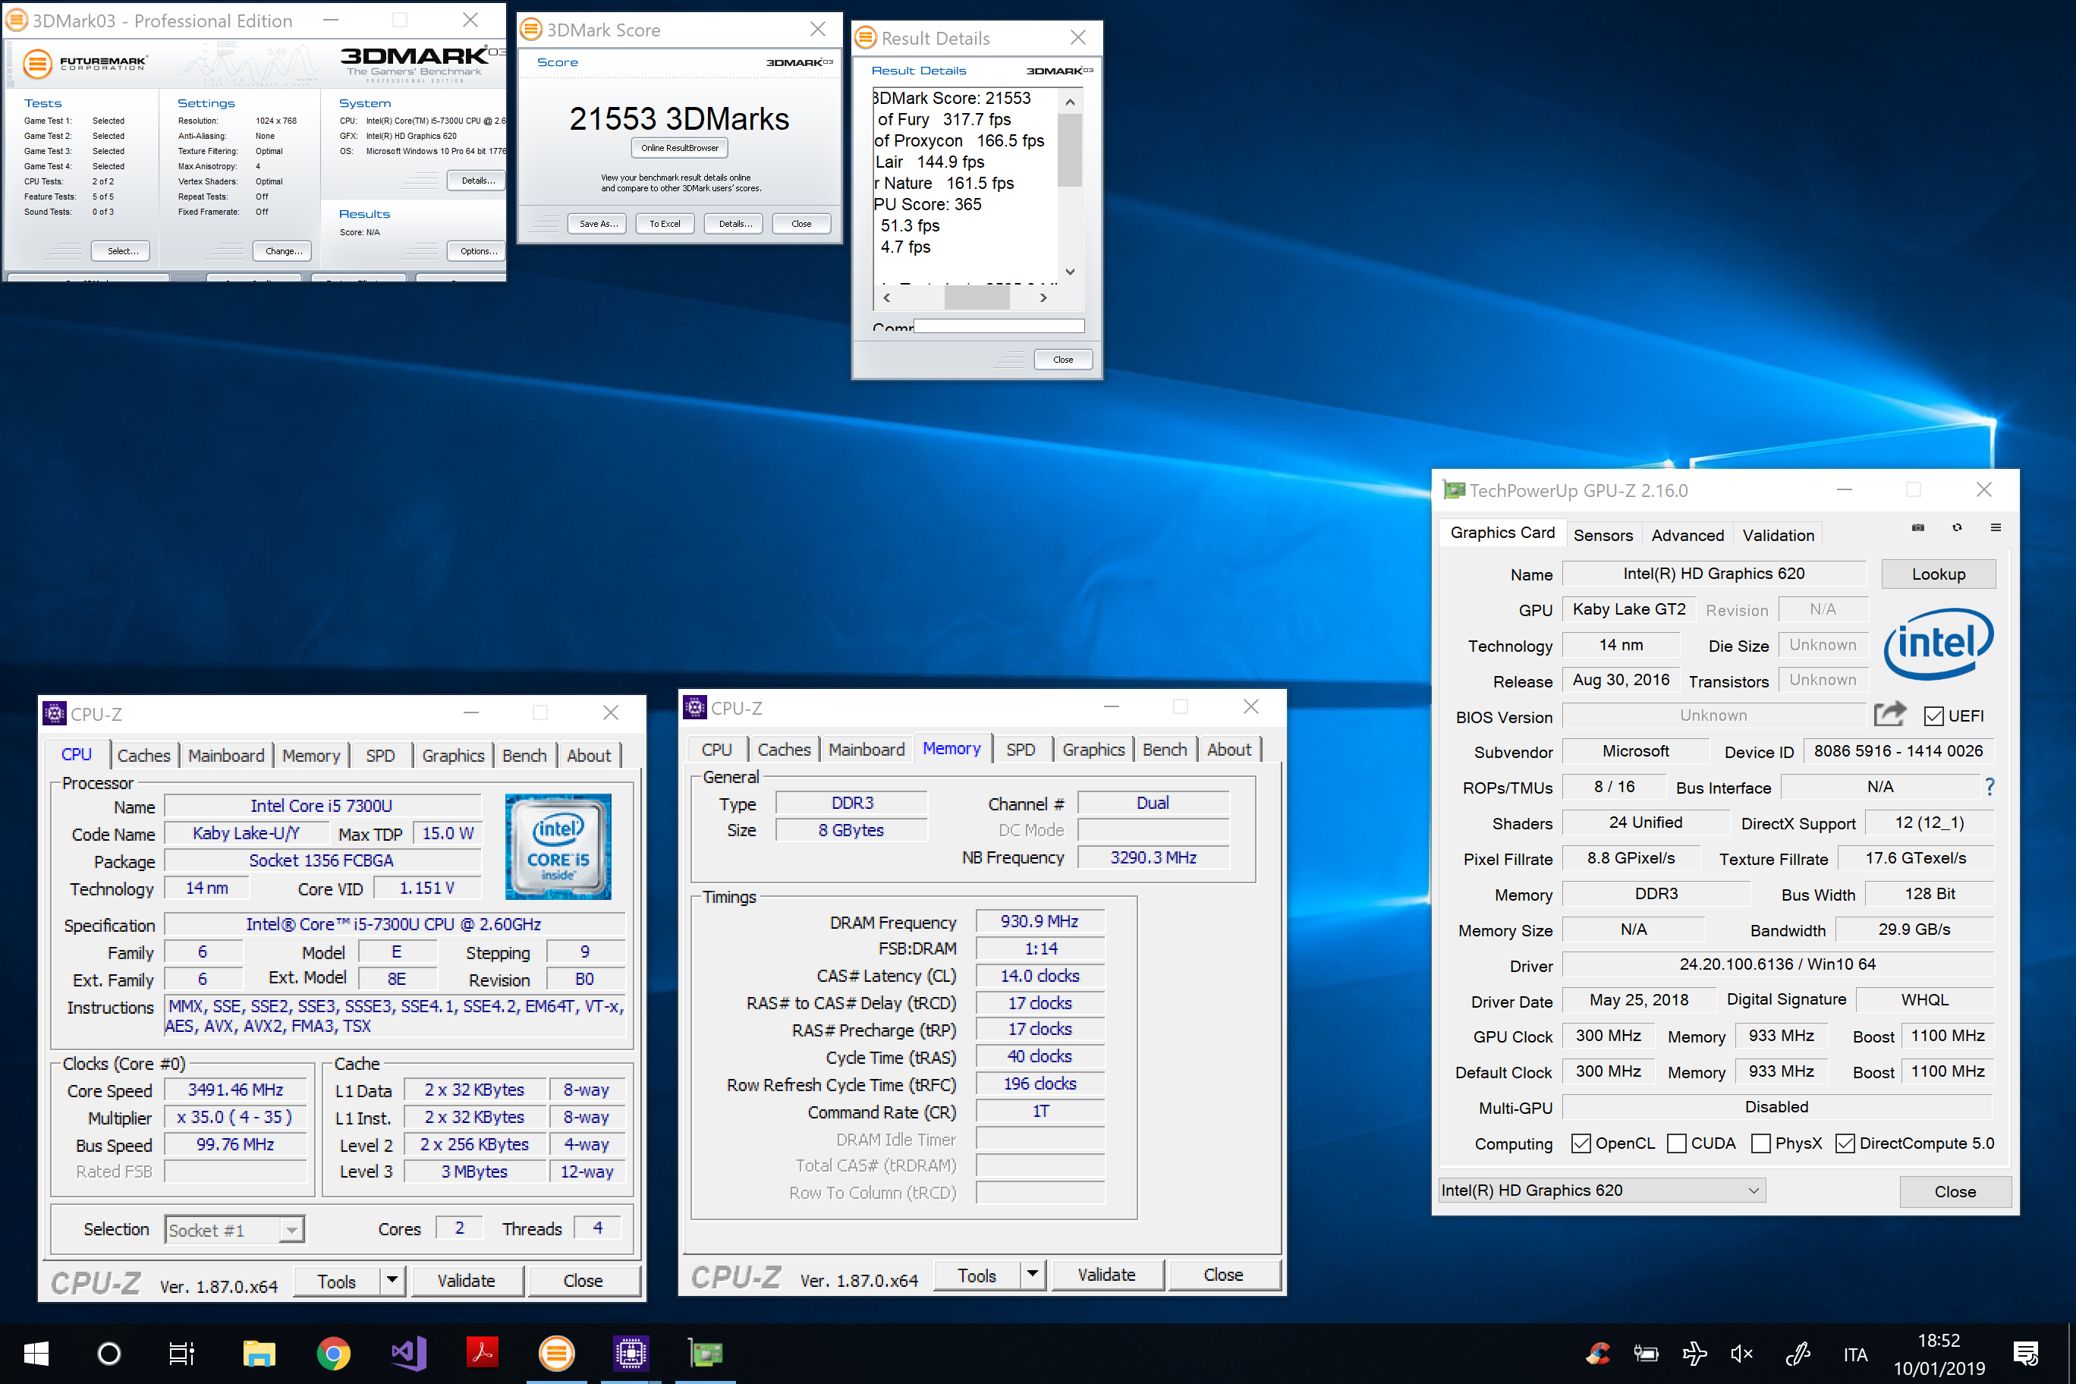This screenshot has height=1384, width=2076.
Task: Click the Bus Interface question mark
Action: point(1989,786)
